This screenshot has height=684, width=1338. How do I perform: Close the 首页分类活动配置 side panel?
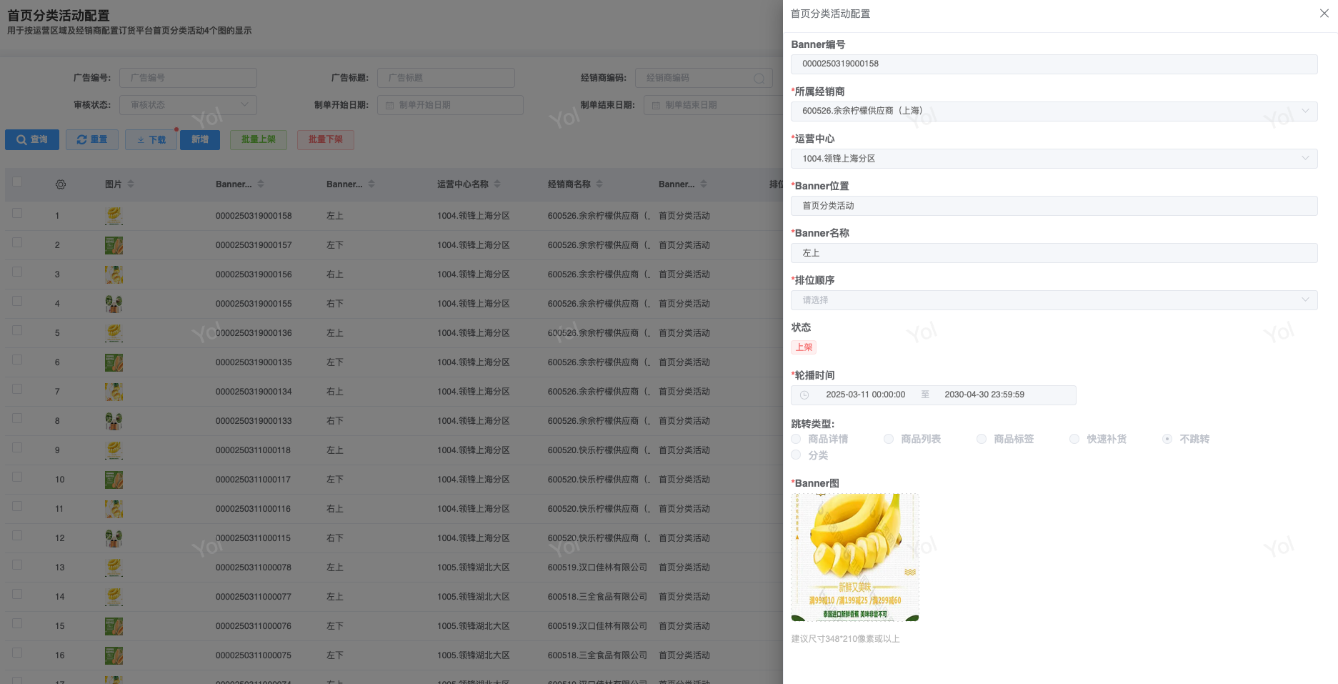[x=1324, y=14]
